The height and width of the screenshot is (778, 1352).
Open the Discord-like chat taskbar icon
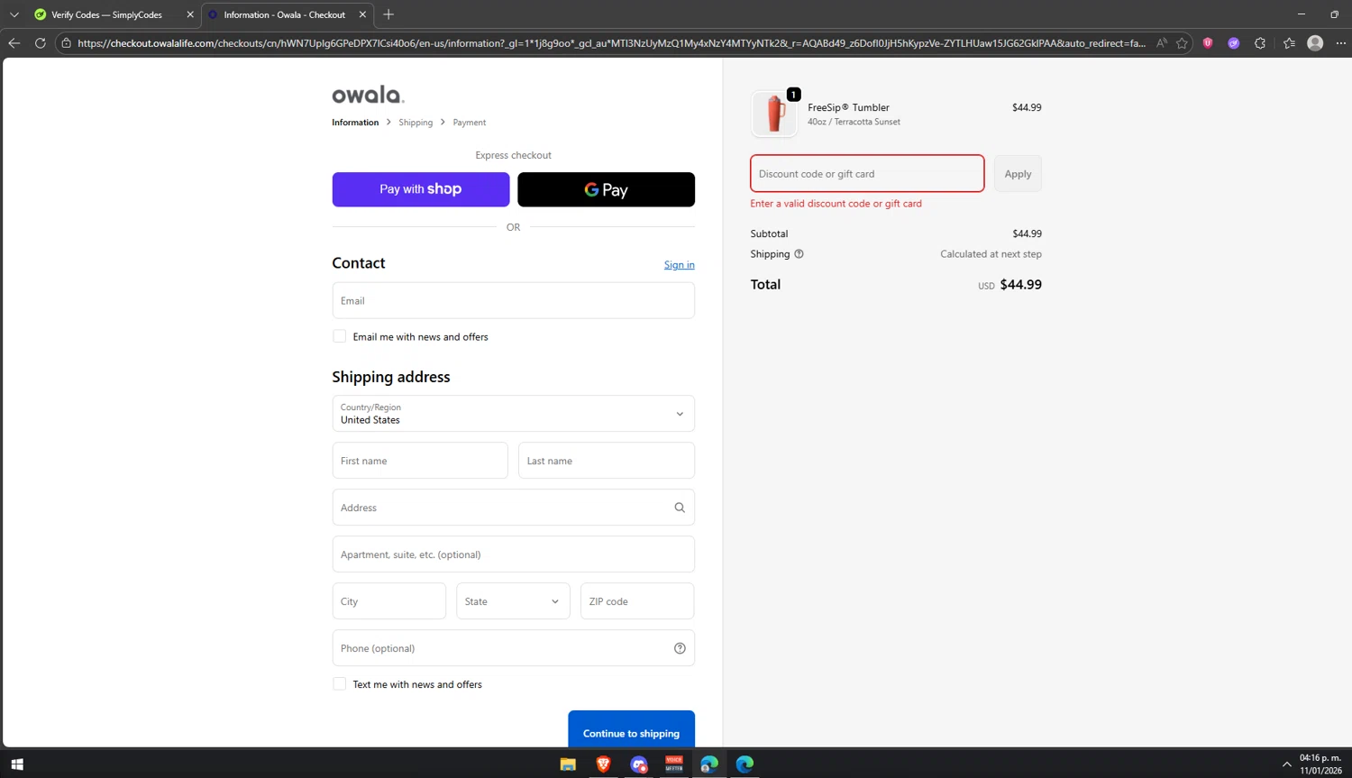point(639,764)
